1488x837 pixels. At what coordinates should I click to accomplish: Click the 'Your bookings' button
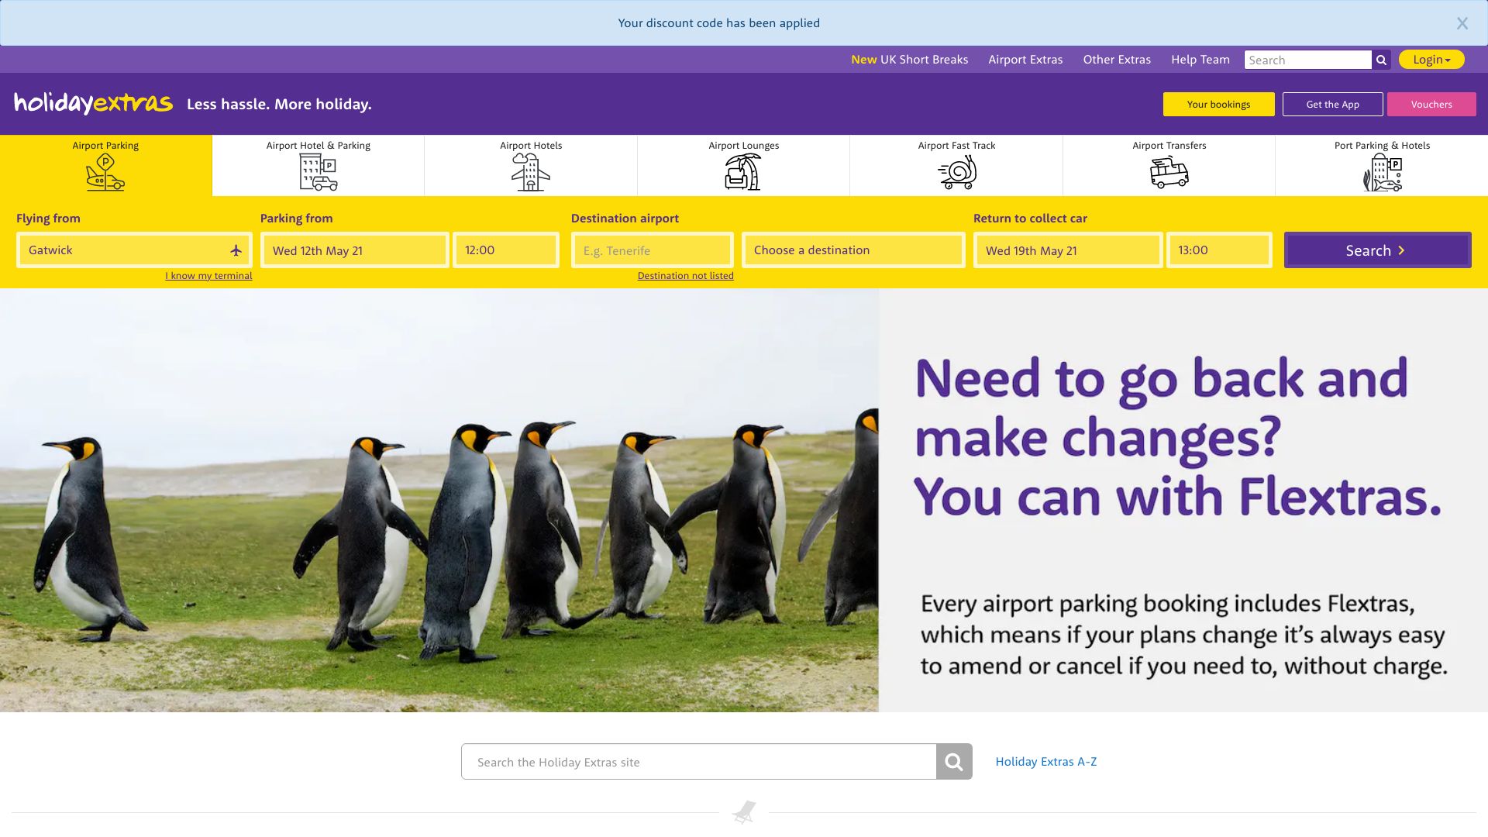tap(1218, 103)
